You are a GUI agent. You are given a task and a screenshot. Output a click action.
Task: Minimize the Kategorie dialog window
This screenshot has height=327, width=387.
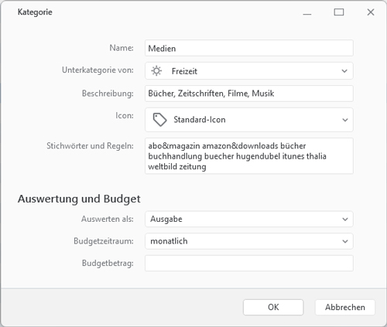307,12
